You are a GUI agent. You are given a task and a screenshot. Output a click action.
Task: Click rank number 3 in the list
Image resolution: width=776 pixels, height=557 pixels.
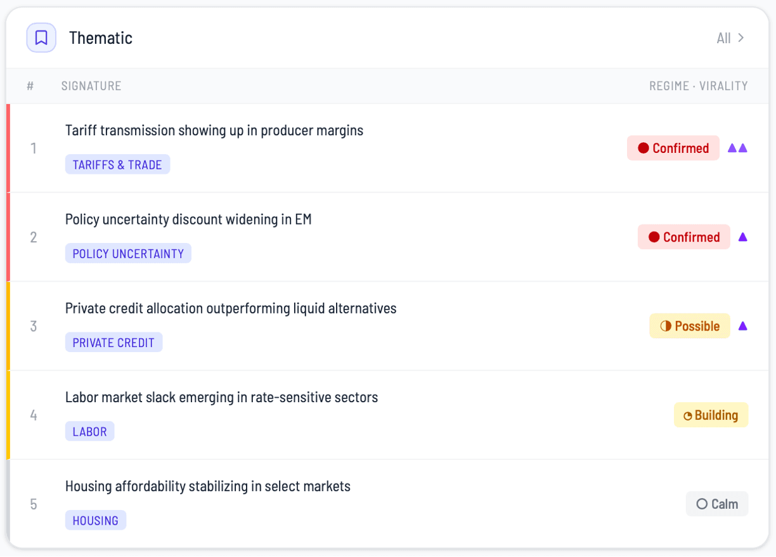pyautogui.click(x=34, y=326)
